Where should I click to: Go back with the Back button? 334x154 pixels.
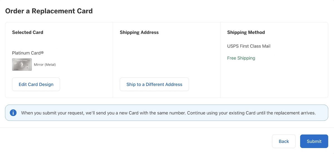click(284, 141)
